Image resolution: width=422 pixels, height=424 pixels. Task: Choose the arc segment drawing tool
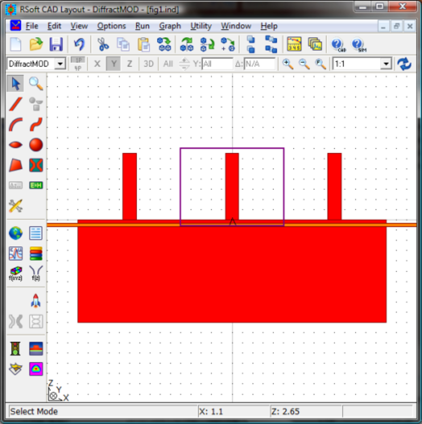click(x=15, y=124)
